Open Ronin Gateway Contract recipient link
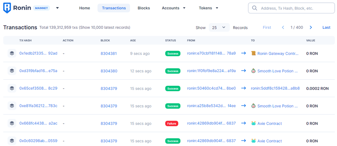337x146 pixels. pos(278,54)
